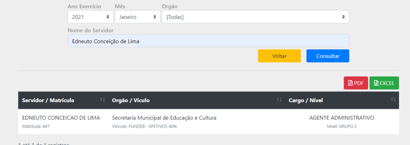Image resolution: width=410 pixels, height=145 pixels.
Task: Export results with the PDF button
Action: pos(356,83)
